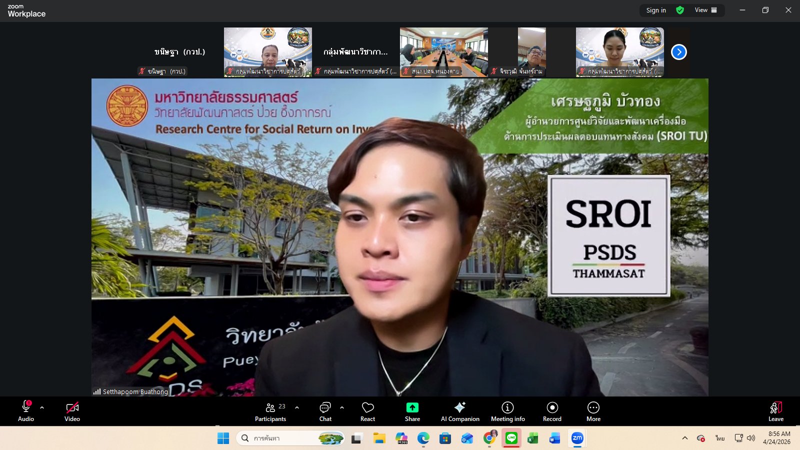Expand audio settings arrow next to Audio
The image size is (800, 450).
tap(42, 407)
